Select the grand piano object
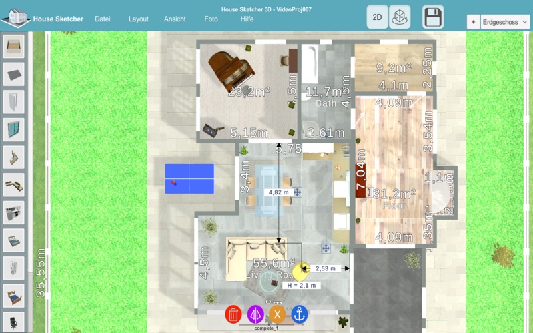This screenshot has height=333, width=533. (x=231, y=71)
